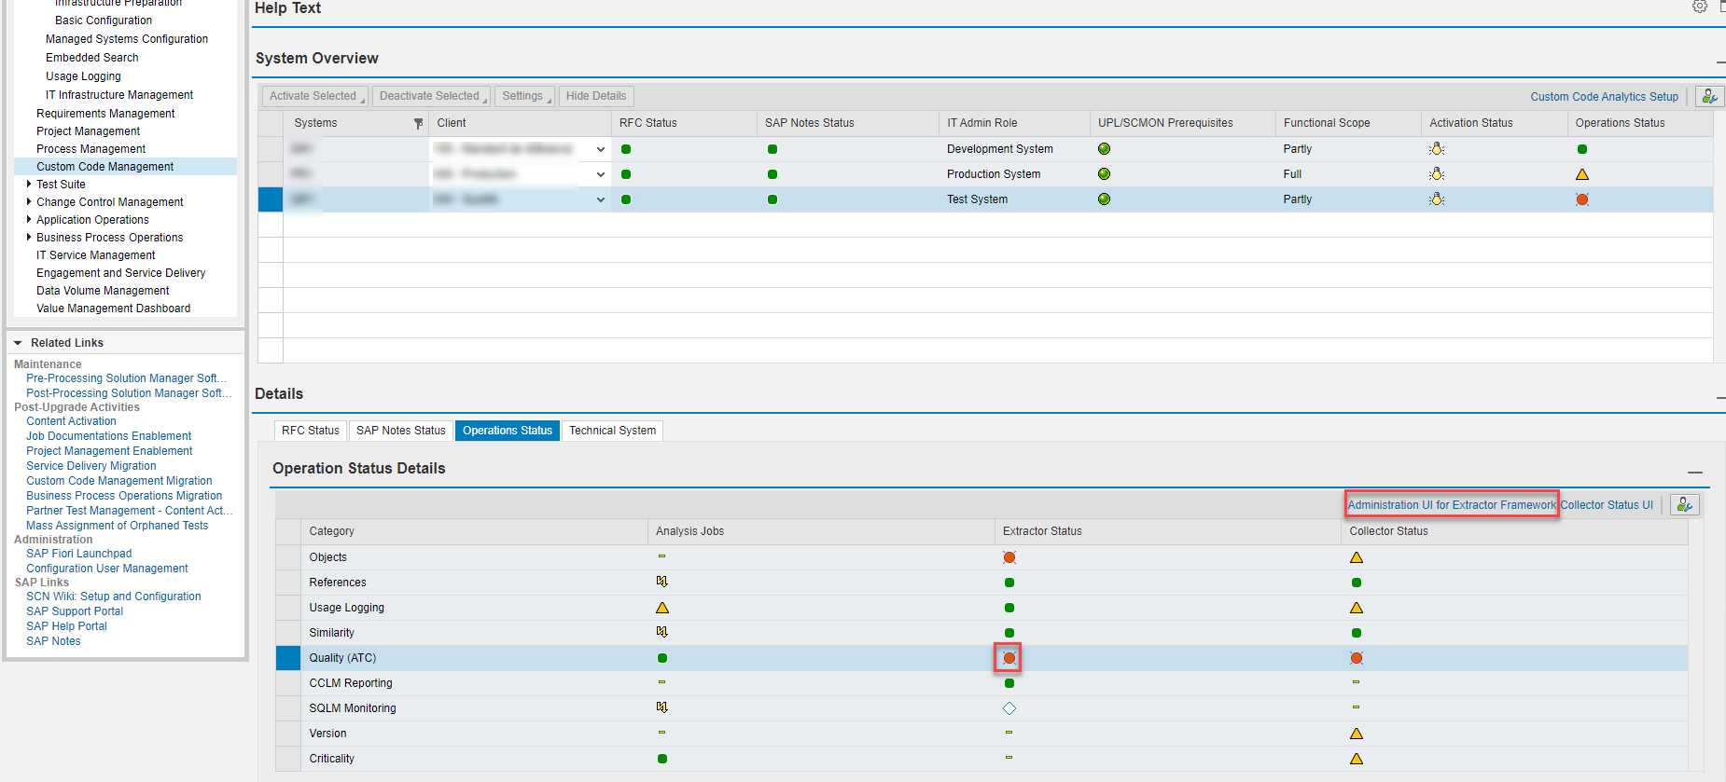Click Analysis Jobs icon for References row
1726x782 pixels.
pos(662,582)
